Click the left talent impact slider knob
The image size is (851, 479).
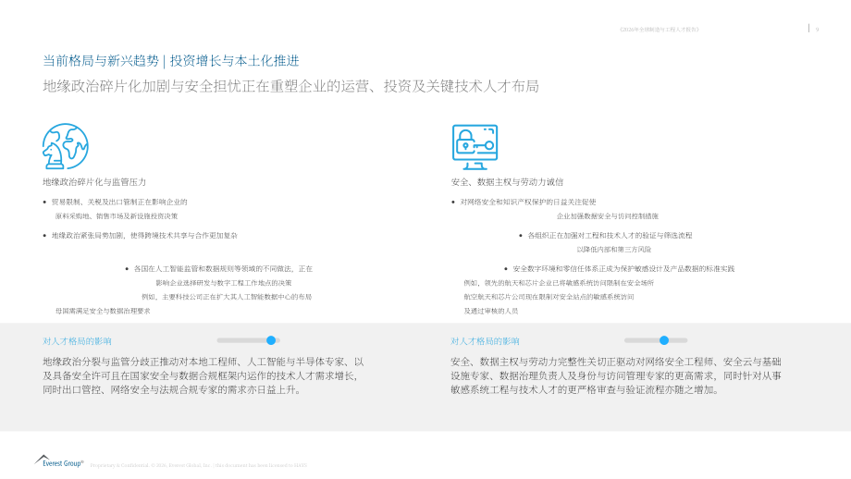[271, 340]
